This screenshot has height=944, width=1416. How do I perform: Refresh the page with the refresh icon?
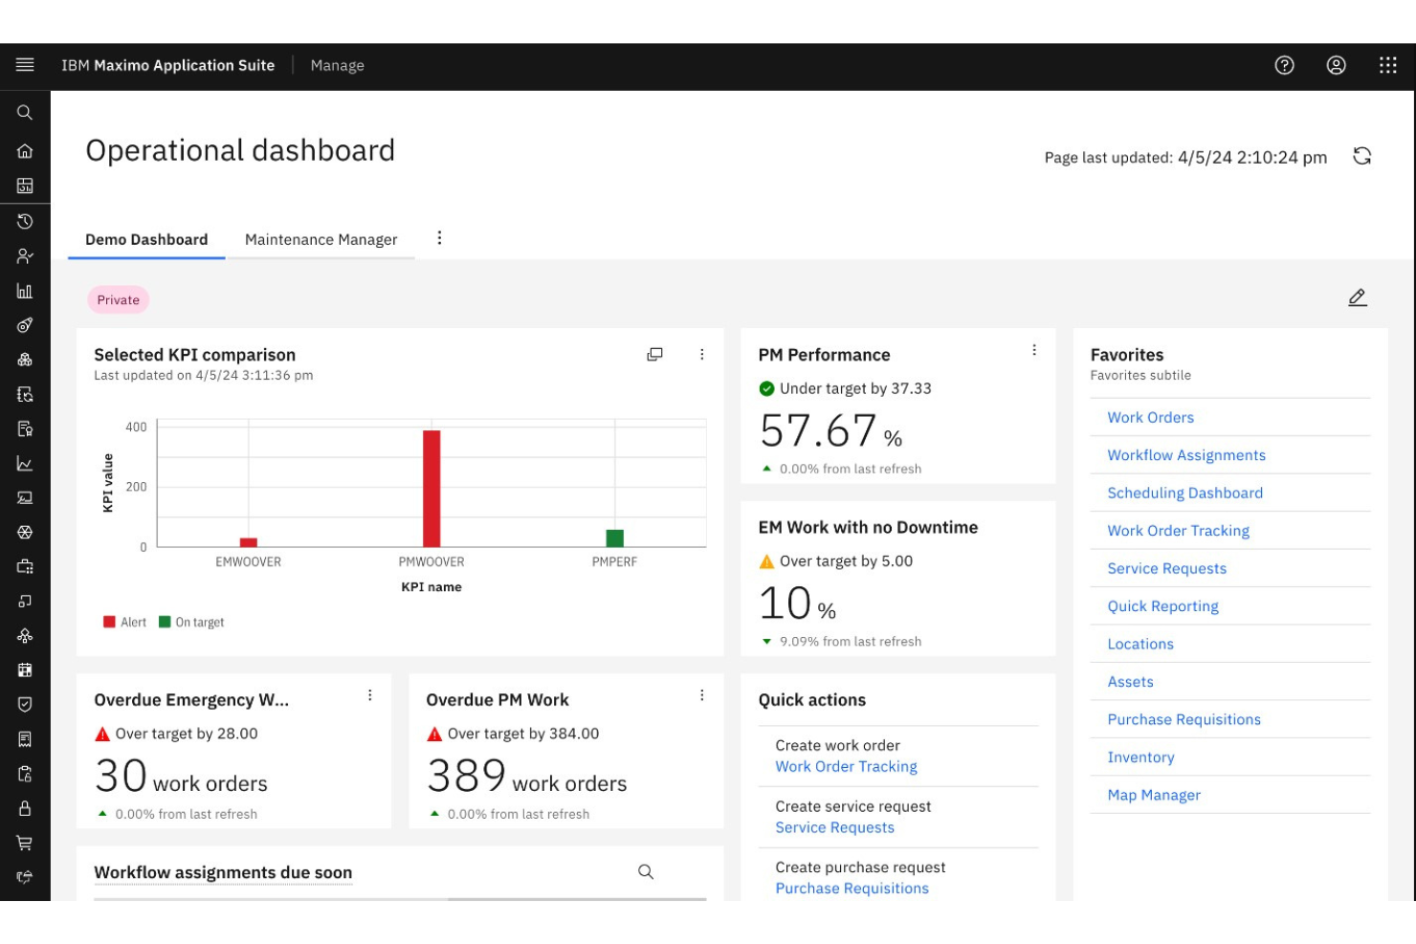(1361, 156)
